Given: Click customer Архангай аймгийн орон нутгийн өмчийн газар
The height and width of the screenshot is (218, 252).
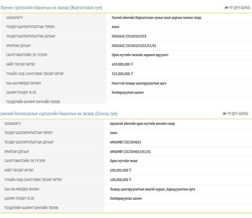Looking at the screenshot, I should (142, 124).
